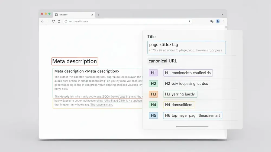Click the site info icon in address bar
Image resolution: width=271 pixels, height=152 pixels.
click(66, 21)
